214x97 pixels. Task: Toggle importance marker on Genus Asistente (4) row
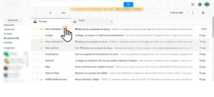(x=41, y=42)
